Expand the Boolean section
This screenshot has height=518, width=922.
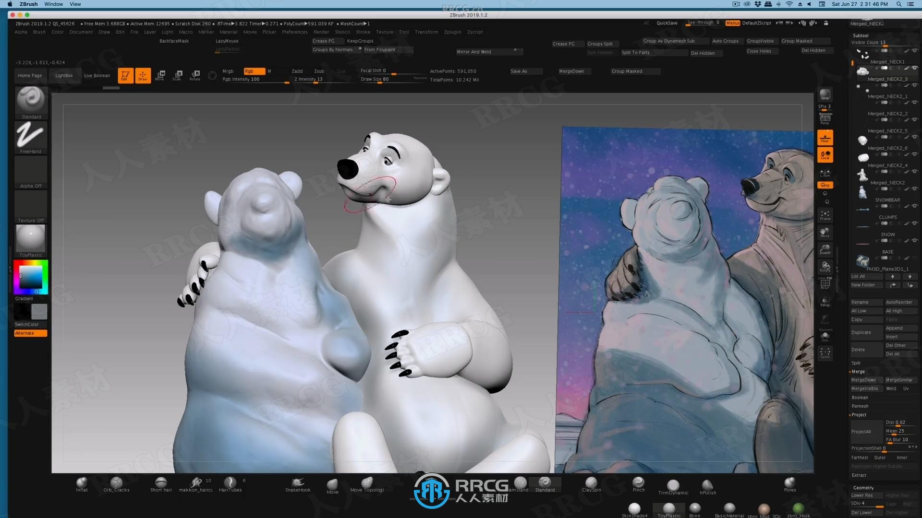click(x=860, y=398)
